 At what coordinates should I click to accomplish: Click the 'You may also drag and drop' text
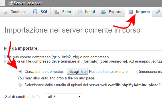coord(56,78)
